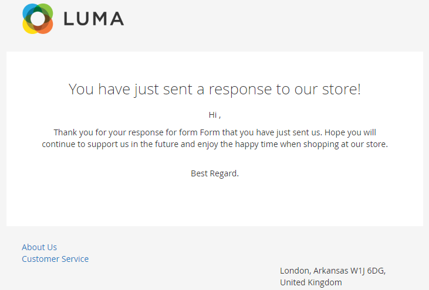Click the yellow petal of the logo

[28, 28]
